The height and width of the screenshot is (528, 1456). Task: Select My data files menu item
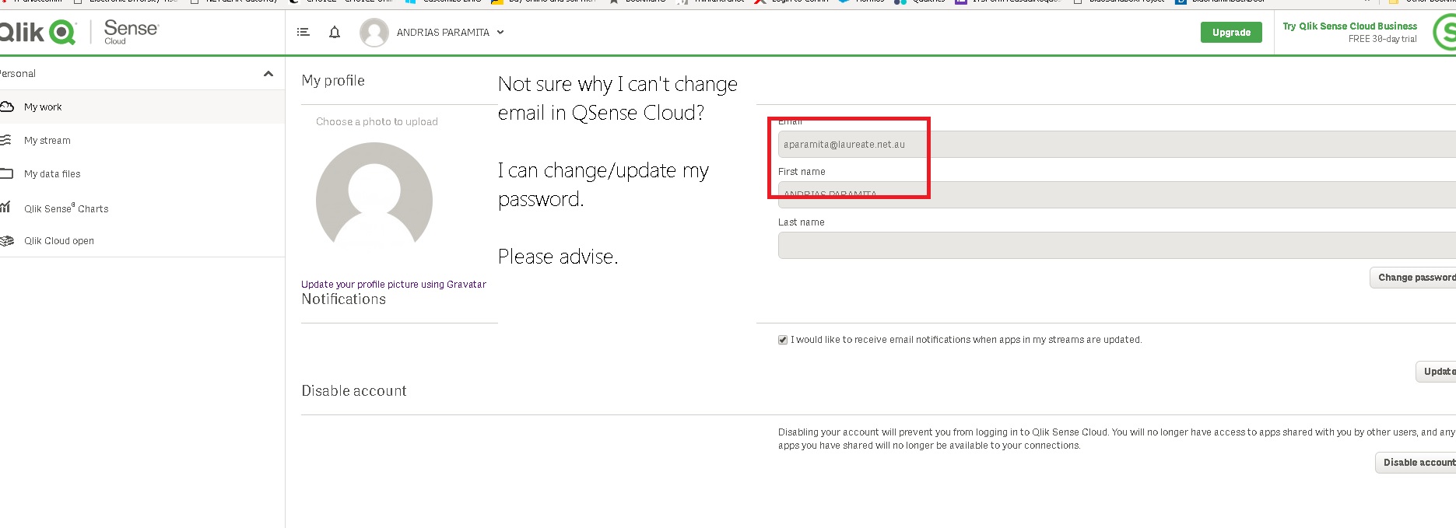click(52, 174)
